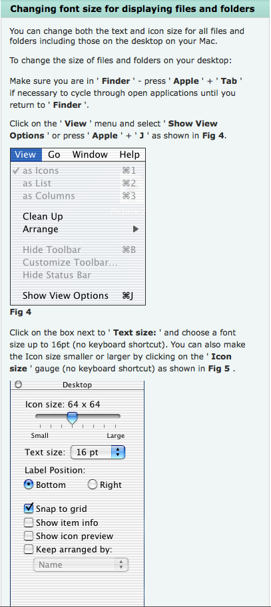Screen dimensions: 271x607
Task: Open the Text size 16 pt dropdown
Action: [x=98, y=452]
